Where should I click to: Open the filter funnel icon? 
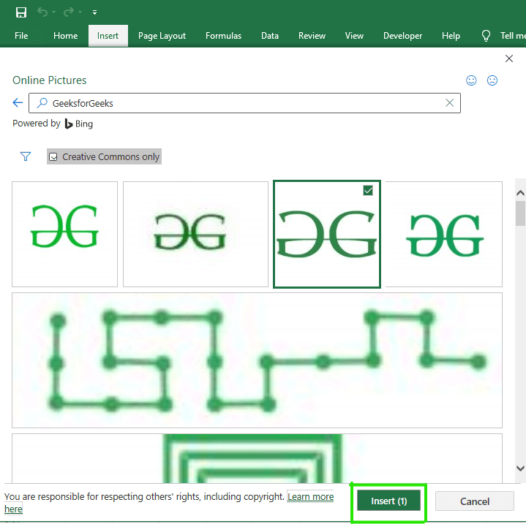[x=26, y=156]
